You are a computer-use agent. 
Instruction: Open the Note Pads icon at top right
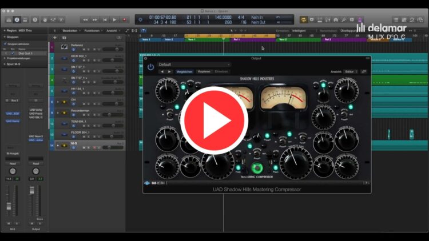coord(404,20)
